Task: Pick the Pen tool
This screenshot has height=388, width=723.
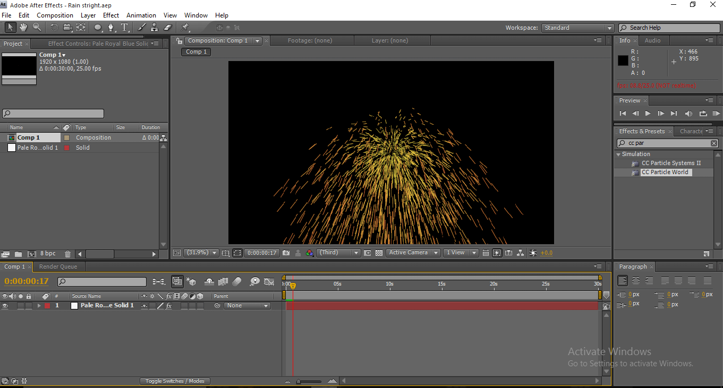Action: 111,27
